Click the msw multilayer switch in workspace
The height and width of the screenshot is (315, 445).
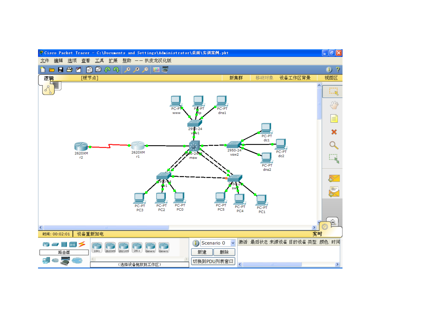pos(194,146)
